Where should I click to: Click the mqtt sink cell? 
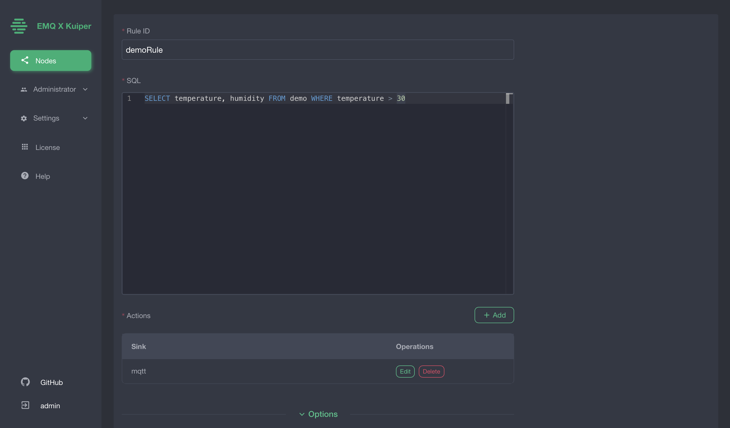click(139, 371)
